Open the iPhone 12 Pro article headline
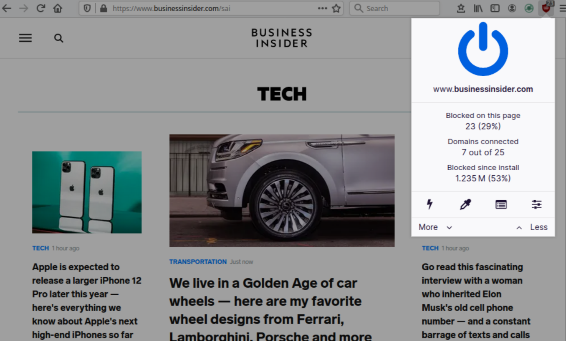Image resolution: width=566 pixels, height=341 pixels. click(86, 301)
